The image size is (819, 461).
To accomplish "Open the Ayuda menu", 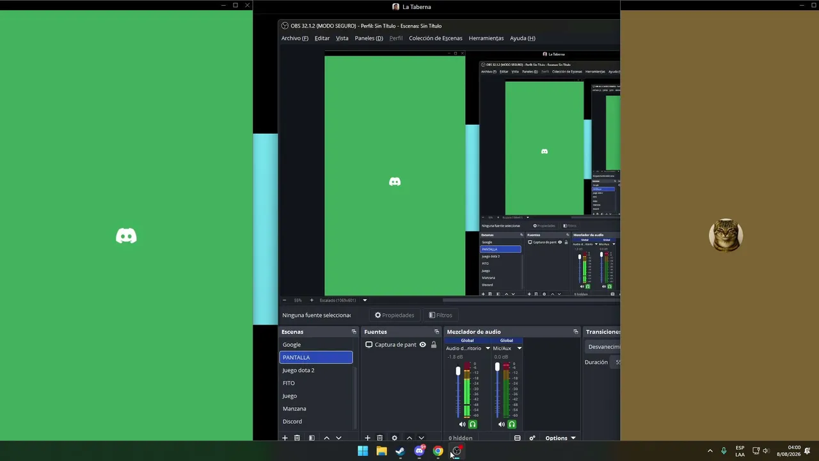I will (x=522, y=38).
